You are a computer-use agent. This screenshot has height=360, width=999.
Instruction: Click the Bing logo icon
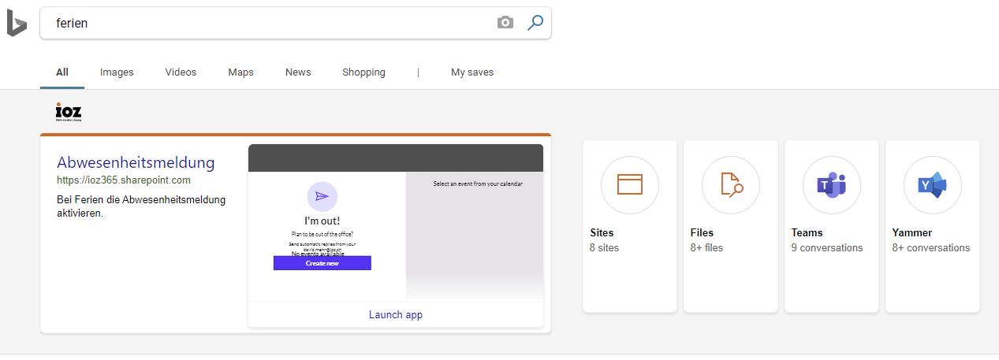click(x=17, y=23)
